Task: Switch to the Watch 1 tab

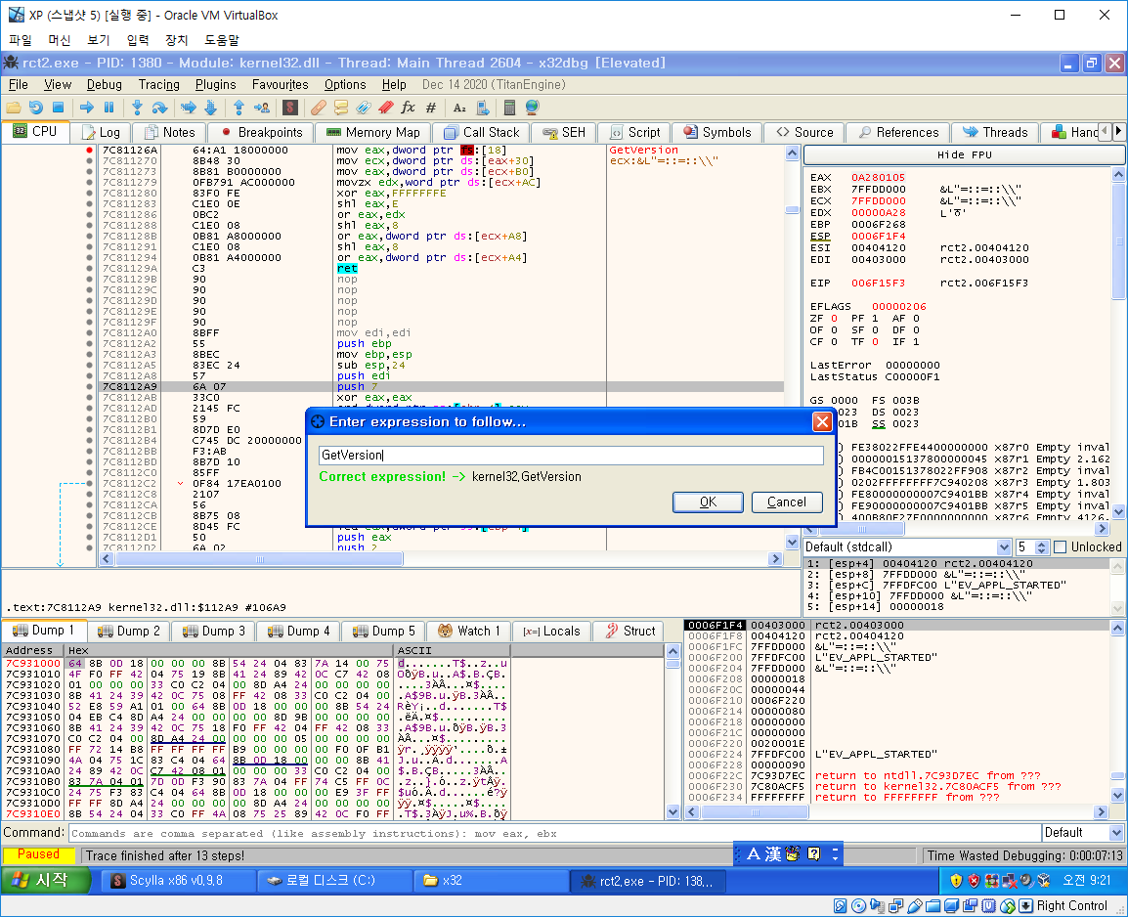Action: pyautogui.click(x=469, y=631)
